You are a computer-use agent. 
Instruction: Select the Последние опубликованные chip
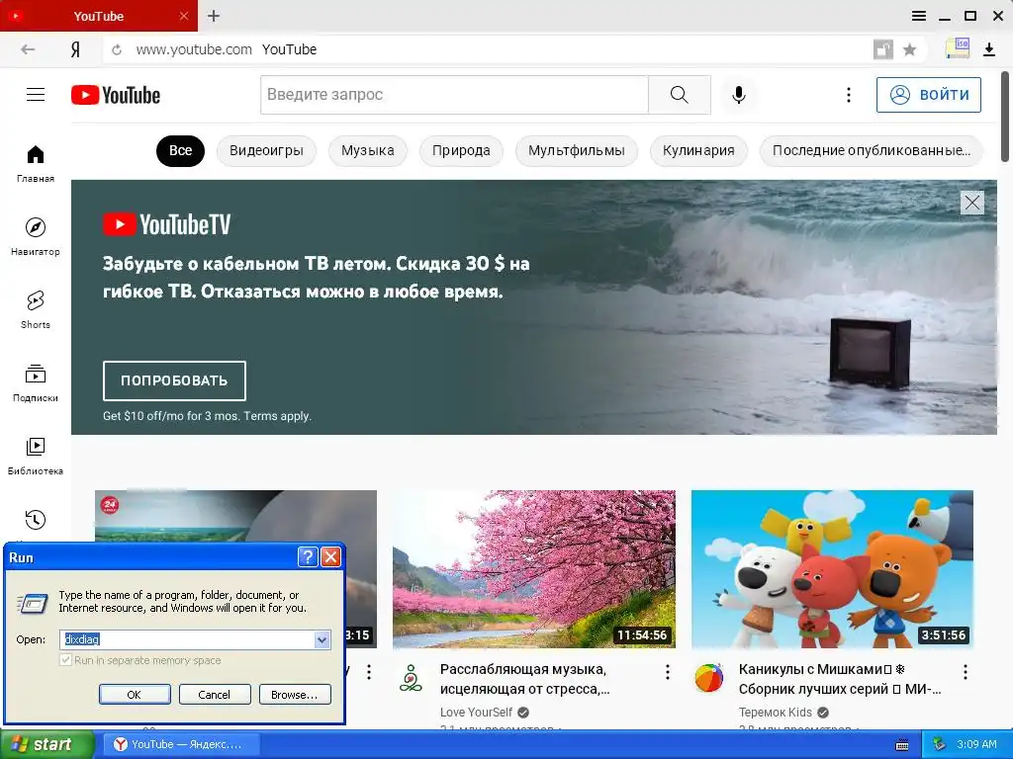[872, 151]
